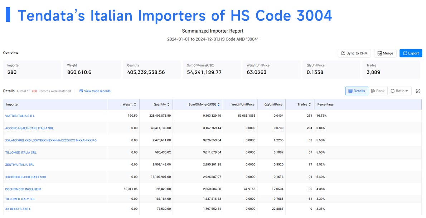Open importer ACCORD HEALTHCARE ITALIA SRL
426x218 pixels.
29,128
